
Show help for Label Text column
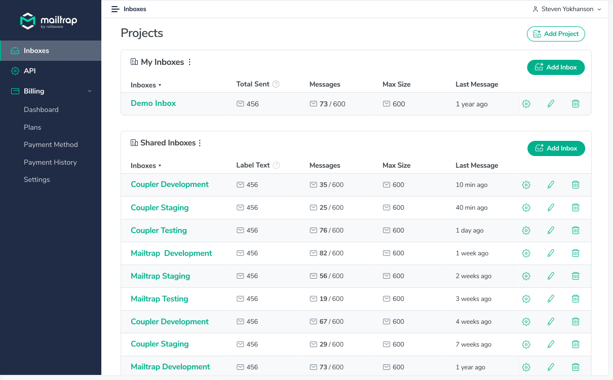click(x=276, y=165)
